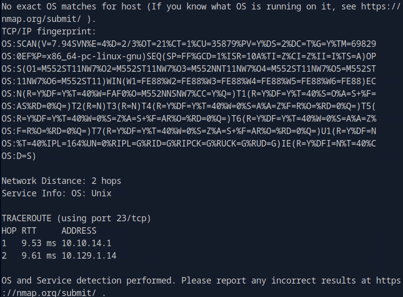Click the "OS and Service detection performed" text
403x297 pixels.
pyautogui.click(x=88, y=281)
